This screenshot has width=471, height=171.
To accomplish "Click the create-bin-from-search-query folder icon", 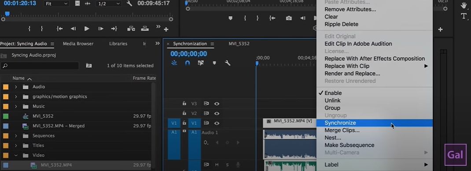I will click(x=89, y=65).
